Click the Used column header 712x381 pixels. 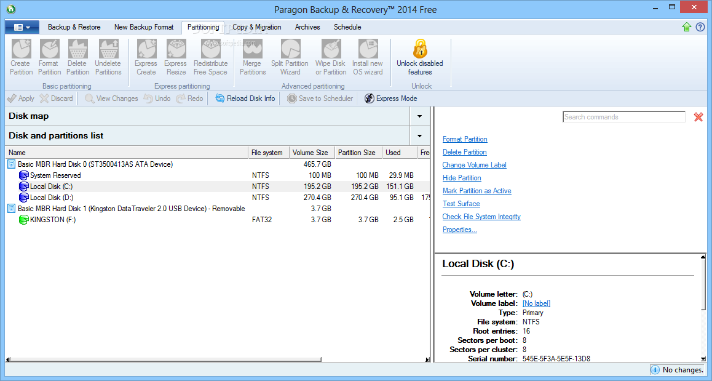(400, 153)
